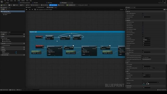The image size is (167, 94).
Task: Click the Browse toolbar button
Action: [16, 5]
